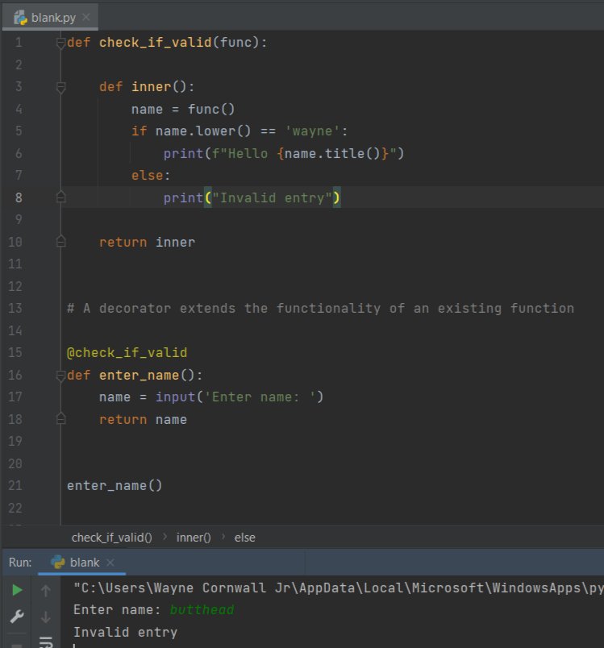Image resolution: width=604 pixels, height=648 pixels.
Task: Click 'name = func()' on line 4
Action: pos(183,109)
